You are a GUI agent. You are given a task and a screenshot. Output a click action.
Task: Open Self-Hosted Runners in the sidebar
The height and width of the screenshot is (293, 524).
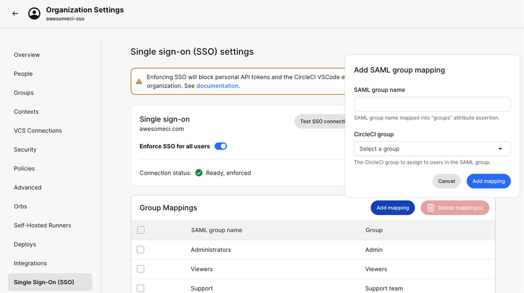pyautogui.click(x=42, y=225)
